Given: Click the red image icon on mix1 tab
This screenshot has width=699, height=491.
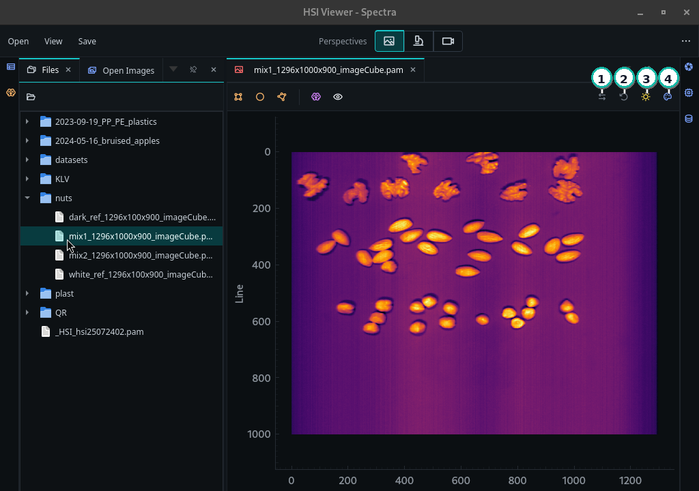Looking at the screenshot, I should coord(239,70).
